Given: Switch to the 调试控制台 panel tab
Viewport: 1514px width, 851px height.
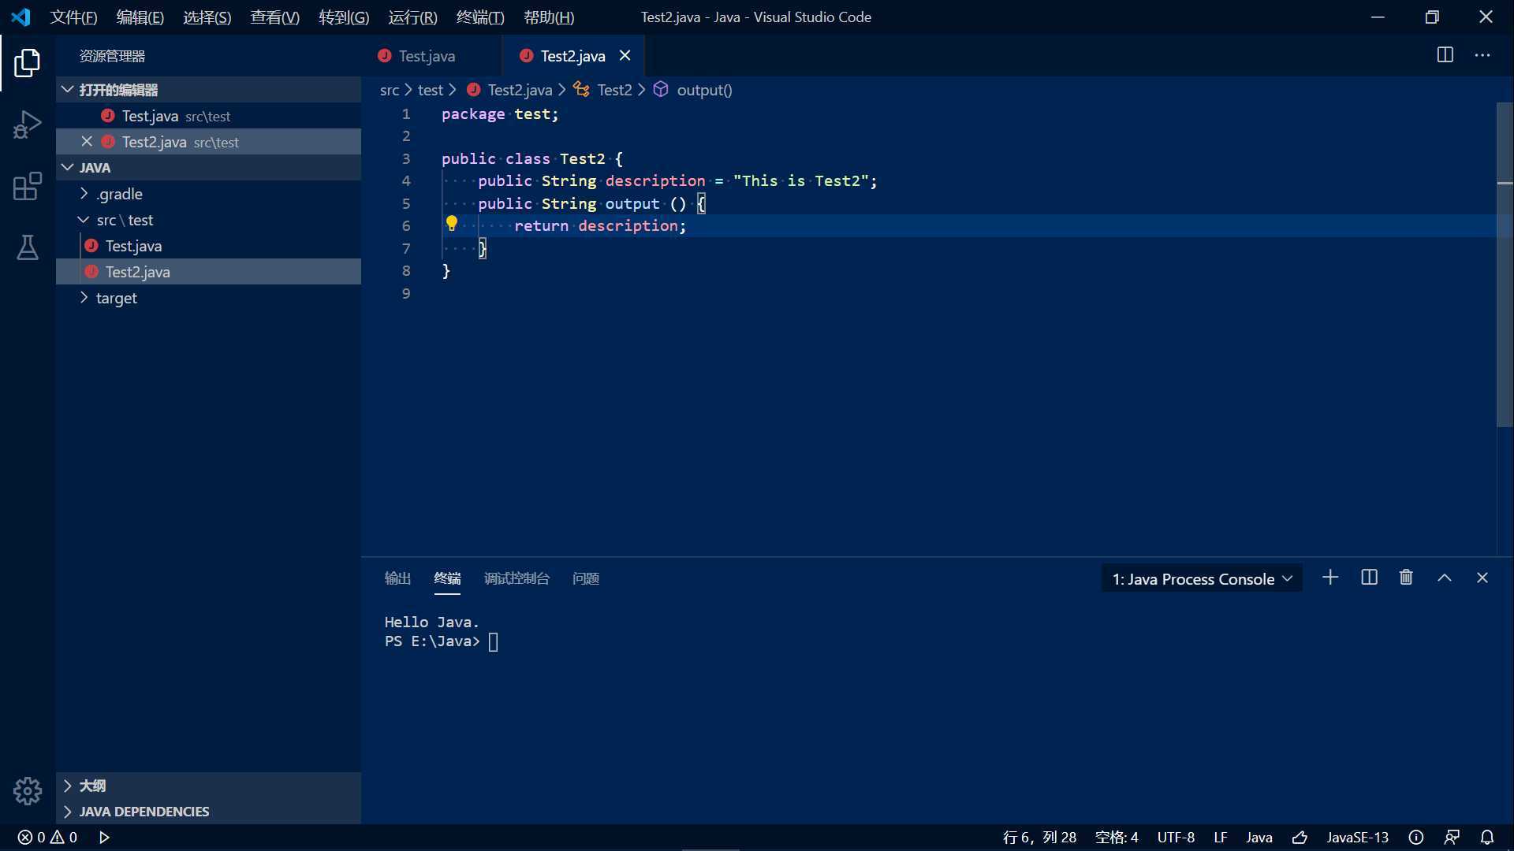Looking at the screenshot, I should coord(516,578).
